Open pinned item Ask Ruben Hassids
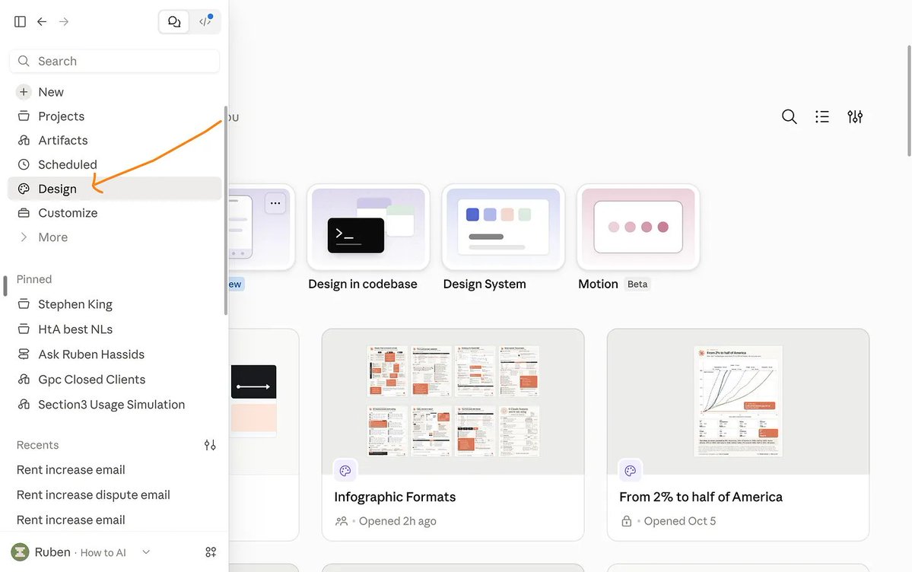Screen dimensions: 912x572 (115, 354)
